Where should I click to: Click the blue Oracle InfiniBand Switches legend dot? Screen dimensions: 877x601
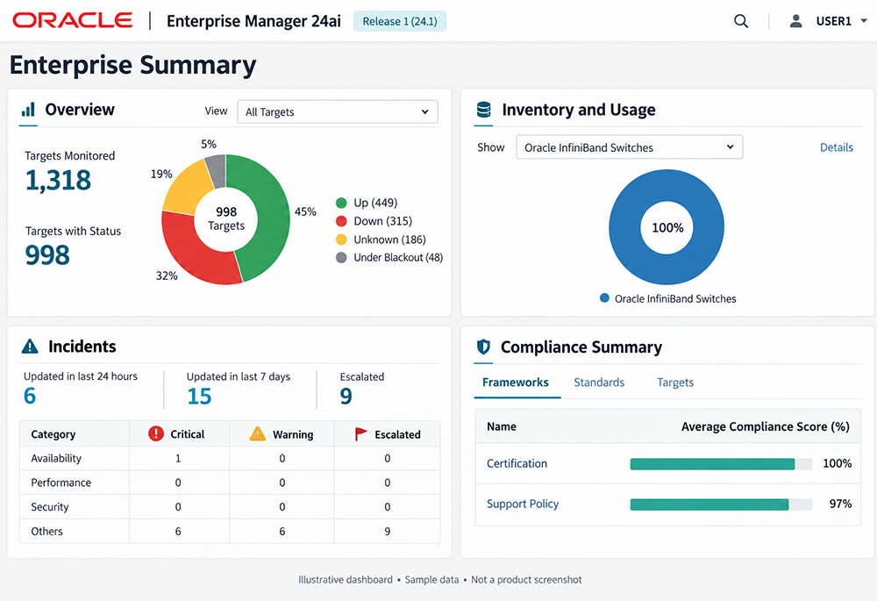pos(604,298)
